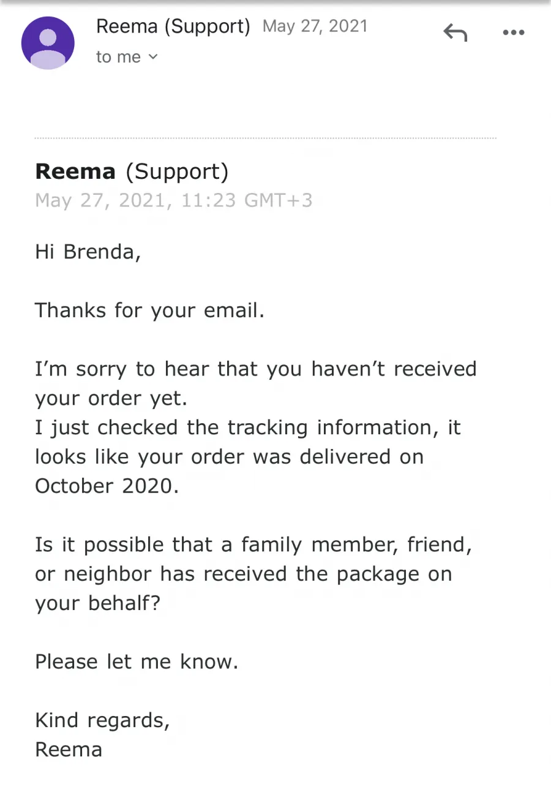Screen dimensions: 551x803
Task: Tap the "Thanks for your email." line
Action: [x=150, y=311]
